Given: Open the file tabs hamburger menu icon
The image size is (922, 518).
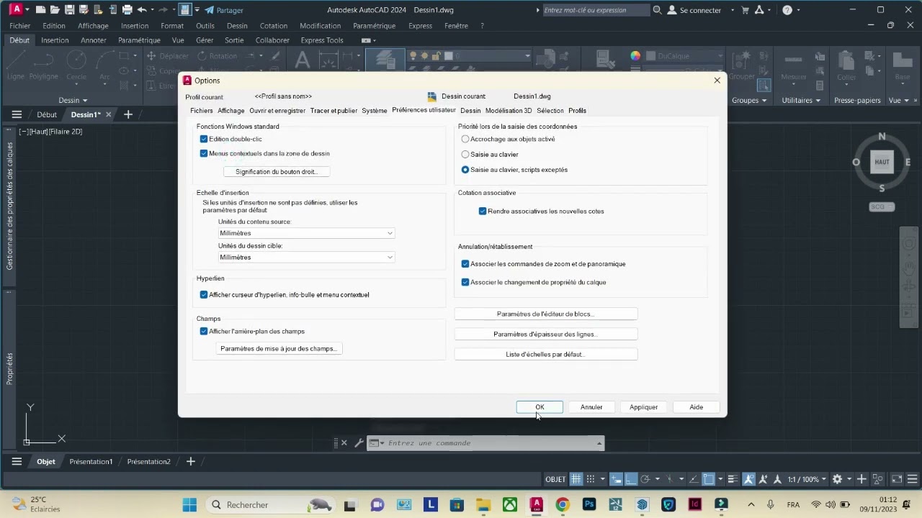Looking at the screenshot, I should point(17,114).
